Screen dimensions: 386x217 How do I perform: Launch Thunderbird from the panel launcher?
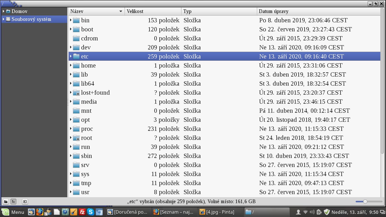[x=31, y=212]
